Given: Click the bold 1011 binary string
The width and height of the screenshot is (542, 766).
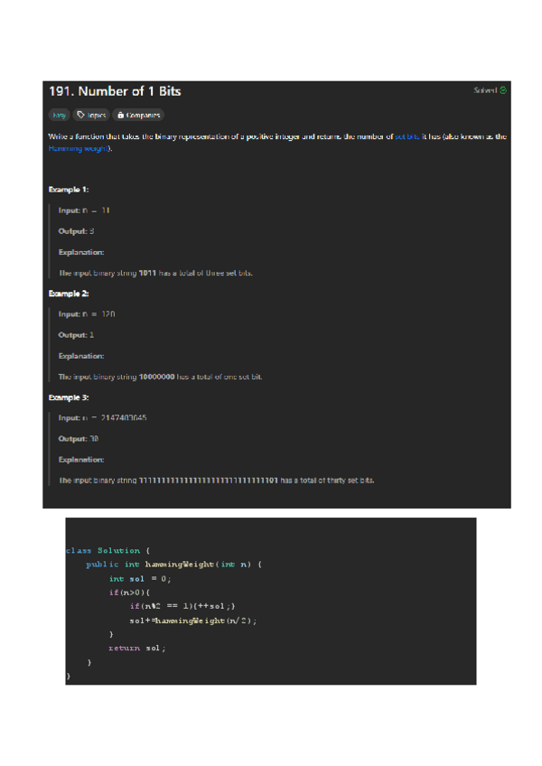Looking at the screenshot, I should (148, 273).
